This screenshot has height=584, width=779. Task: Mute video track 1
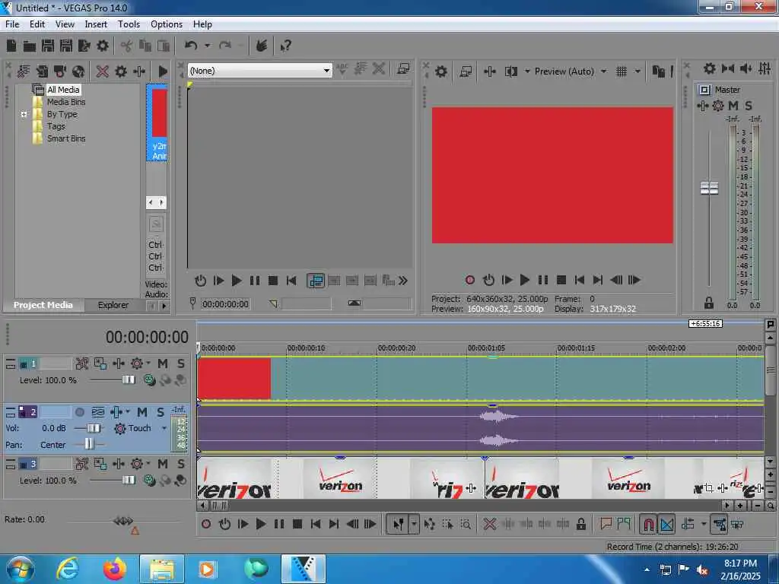point(163,364)
